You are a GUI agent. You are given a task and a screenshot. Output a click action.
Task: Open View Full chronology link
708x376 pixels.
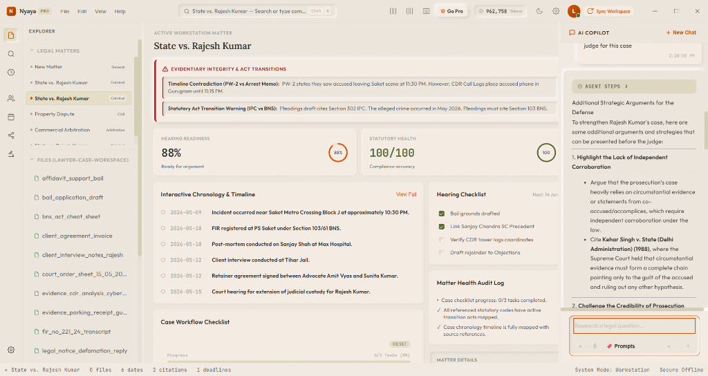pyautogui.click(x=406, y=194)
